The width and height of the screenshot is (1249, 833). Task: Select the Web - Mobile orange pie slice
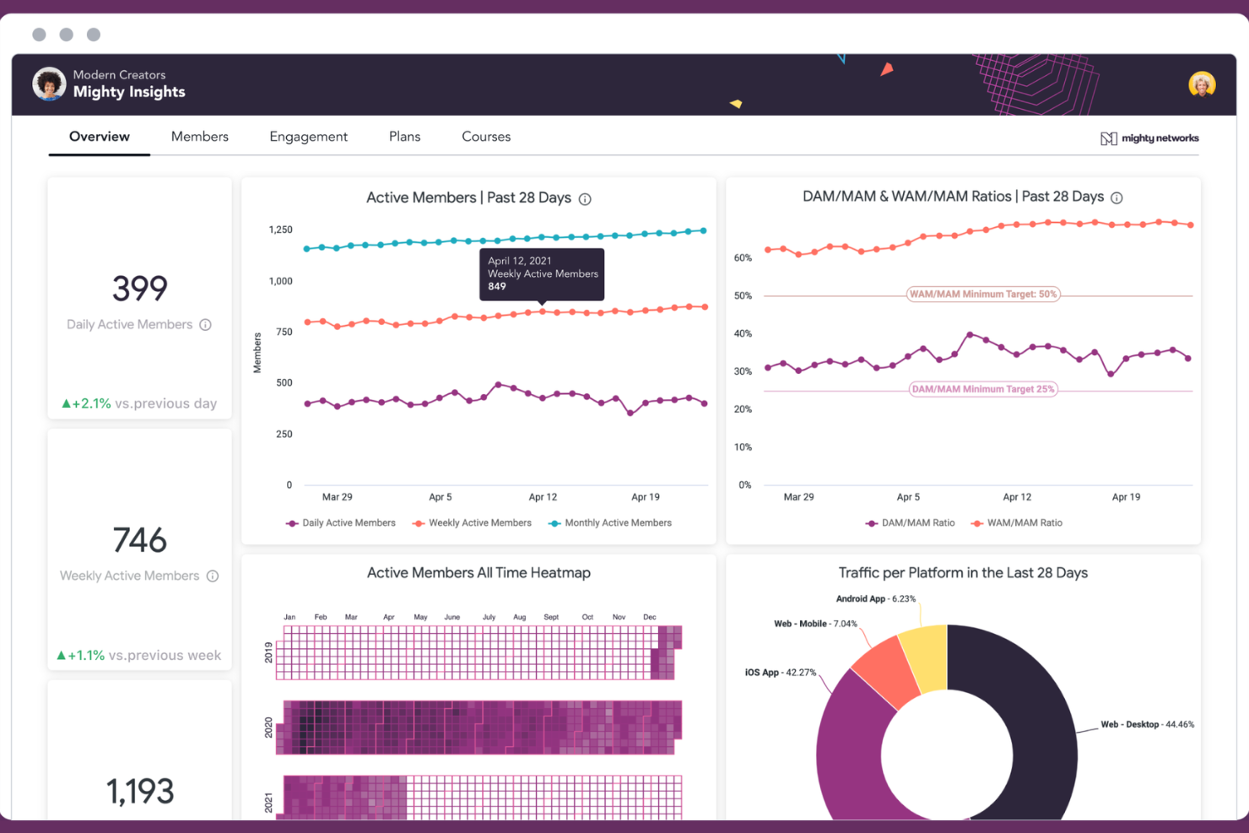pos(885,671)
